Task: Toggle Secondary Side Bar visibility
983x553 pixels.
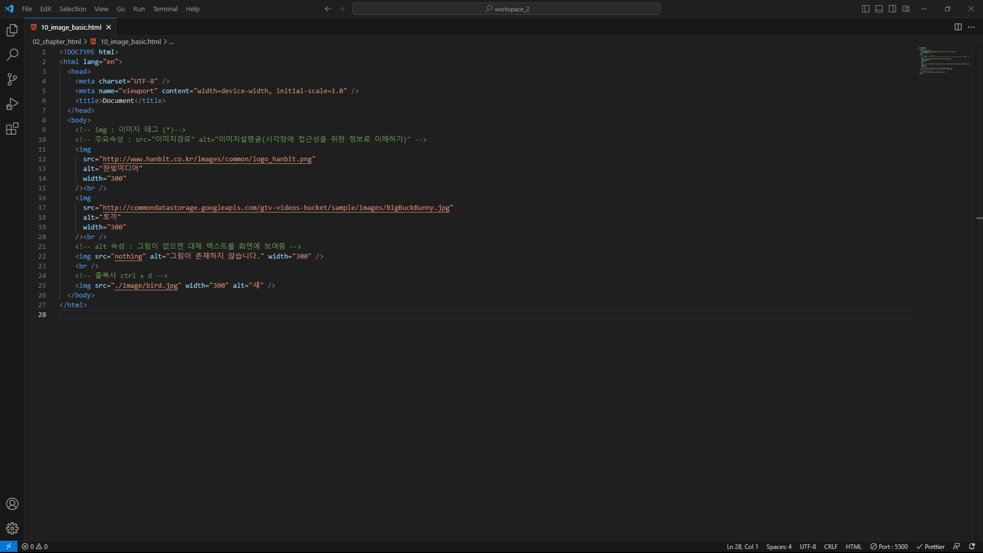Action: [x=892, y=9]
